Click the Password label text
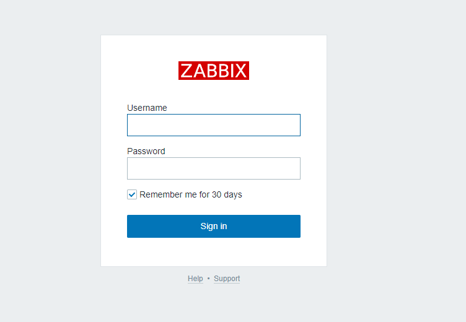Viewport: 466px width, 322px height. (146, 151)
